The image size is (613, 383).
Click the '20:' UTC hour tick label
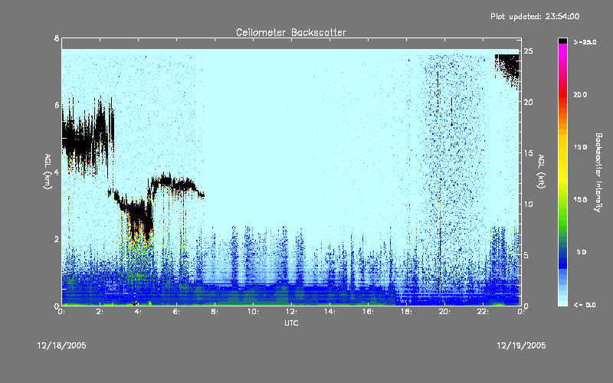click(444, 312)
